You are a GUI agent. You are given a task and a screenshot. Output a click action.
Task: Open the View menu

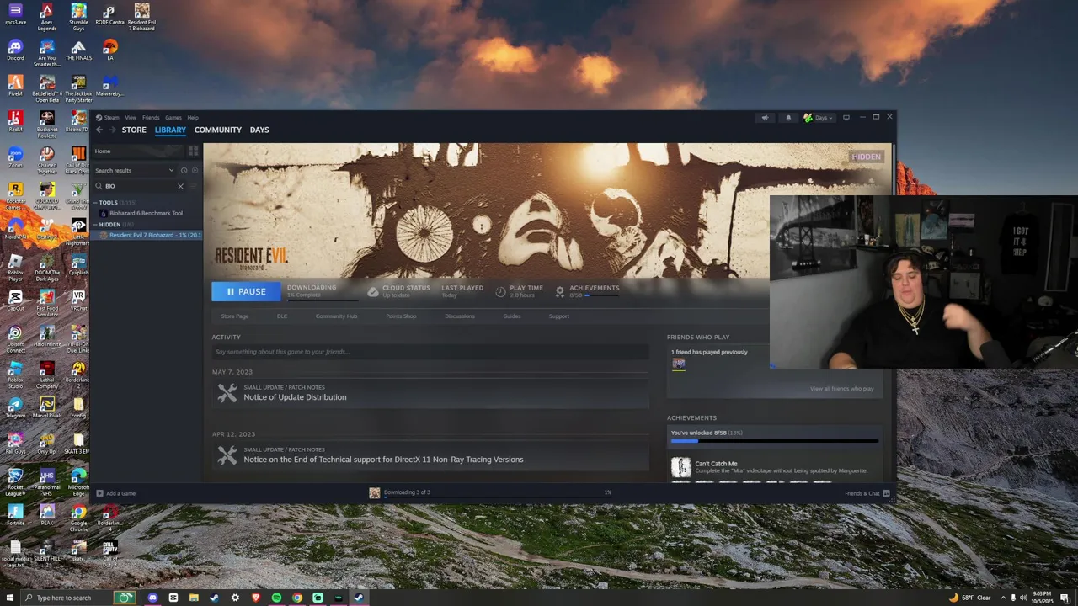(x=131, y=118)
